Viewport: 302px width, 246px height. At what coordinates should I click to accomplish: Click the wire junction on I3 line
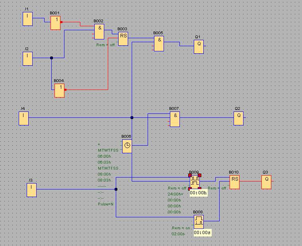[116, 189]
